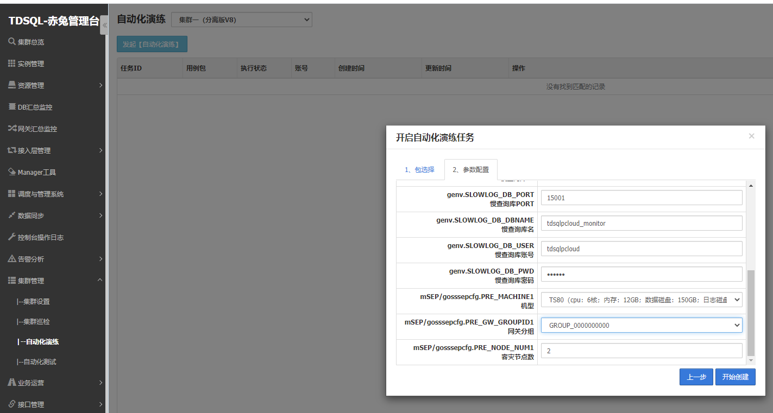Screen dimensions: 773x413
Task: Collapse the 集群管理 submenu arrow
Action: coord(100,280)
